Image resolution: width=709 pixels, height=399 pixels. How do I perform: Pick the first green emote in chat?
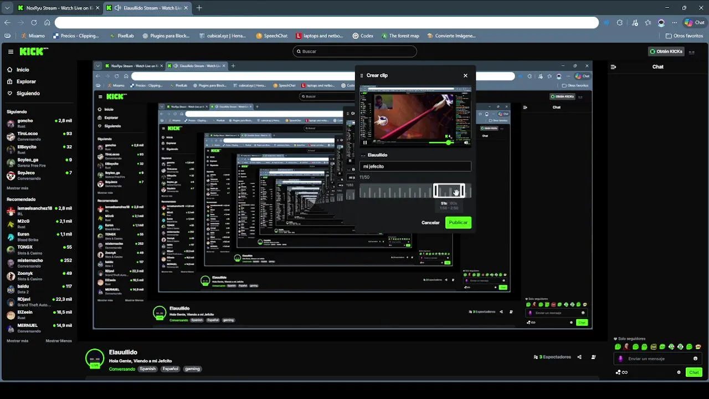[618, 347]
